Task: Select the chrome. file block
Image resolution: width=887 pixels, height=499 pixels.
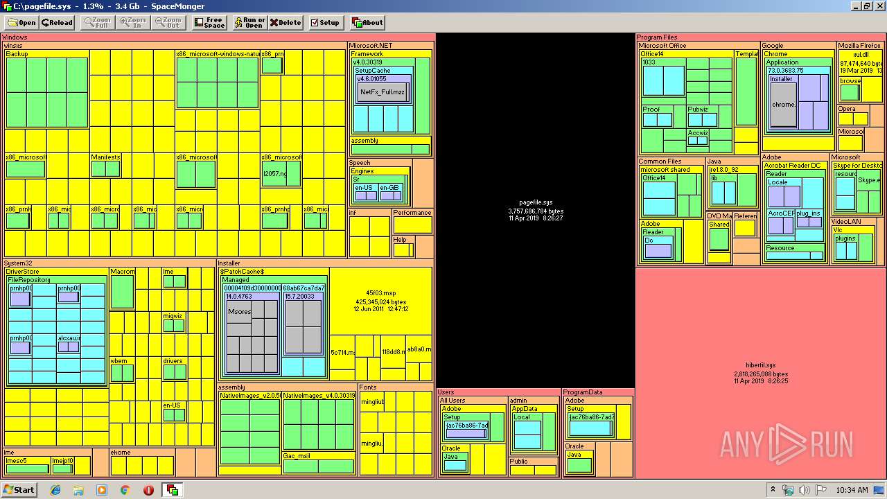Action: click(x=783, y=105)
